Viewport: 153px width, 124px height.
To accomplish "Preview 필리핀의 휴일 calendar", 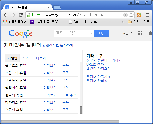I will tap(50, 88).
